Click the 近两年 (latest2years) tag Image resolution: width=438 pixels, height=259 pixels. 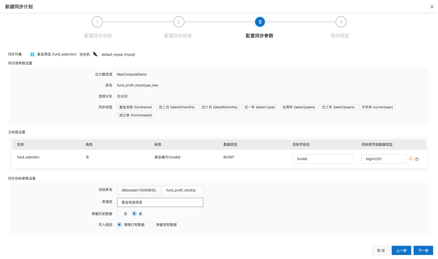(299, 107)
